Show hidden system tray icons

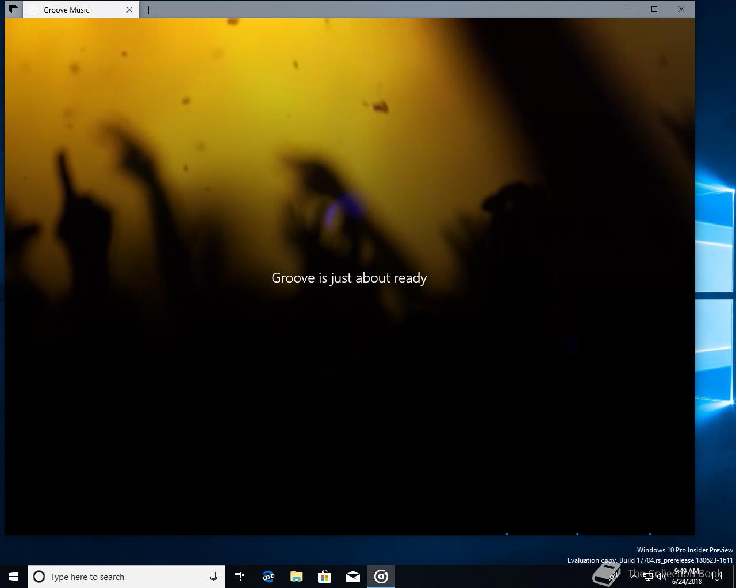pos(634,577)
